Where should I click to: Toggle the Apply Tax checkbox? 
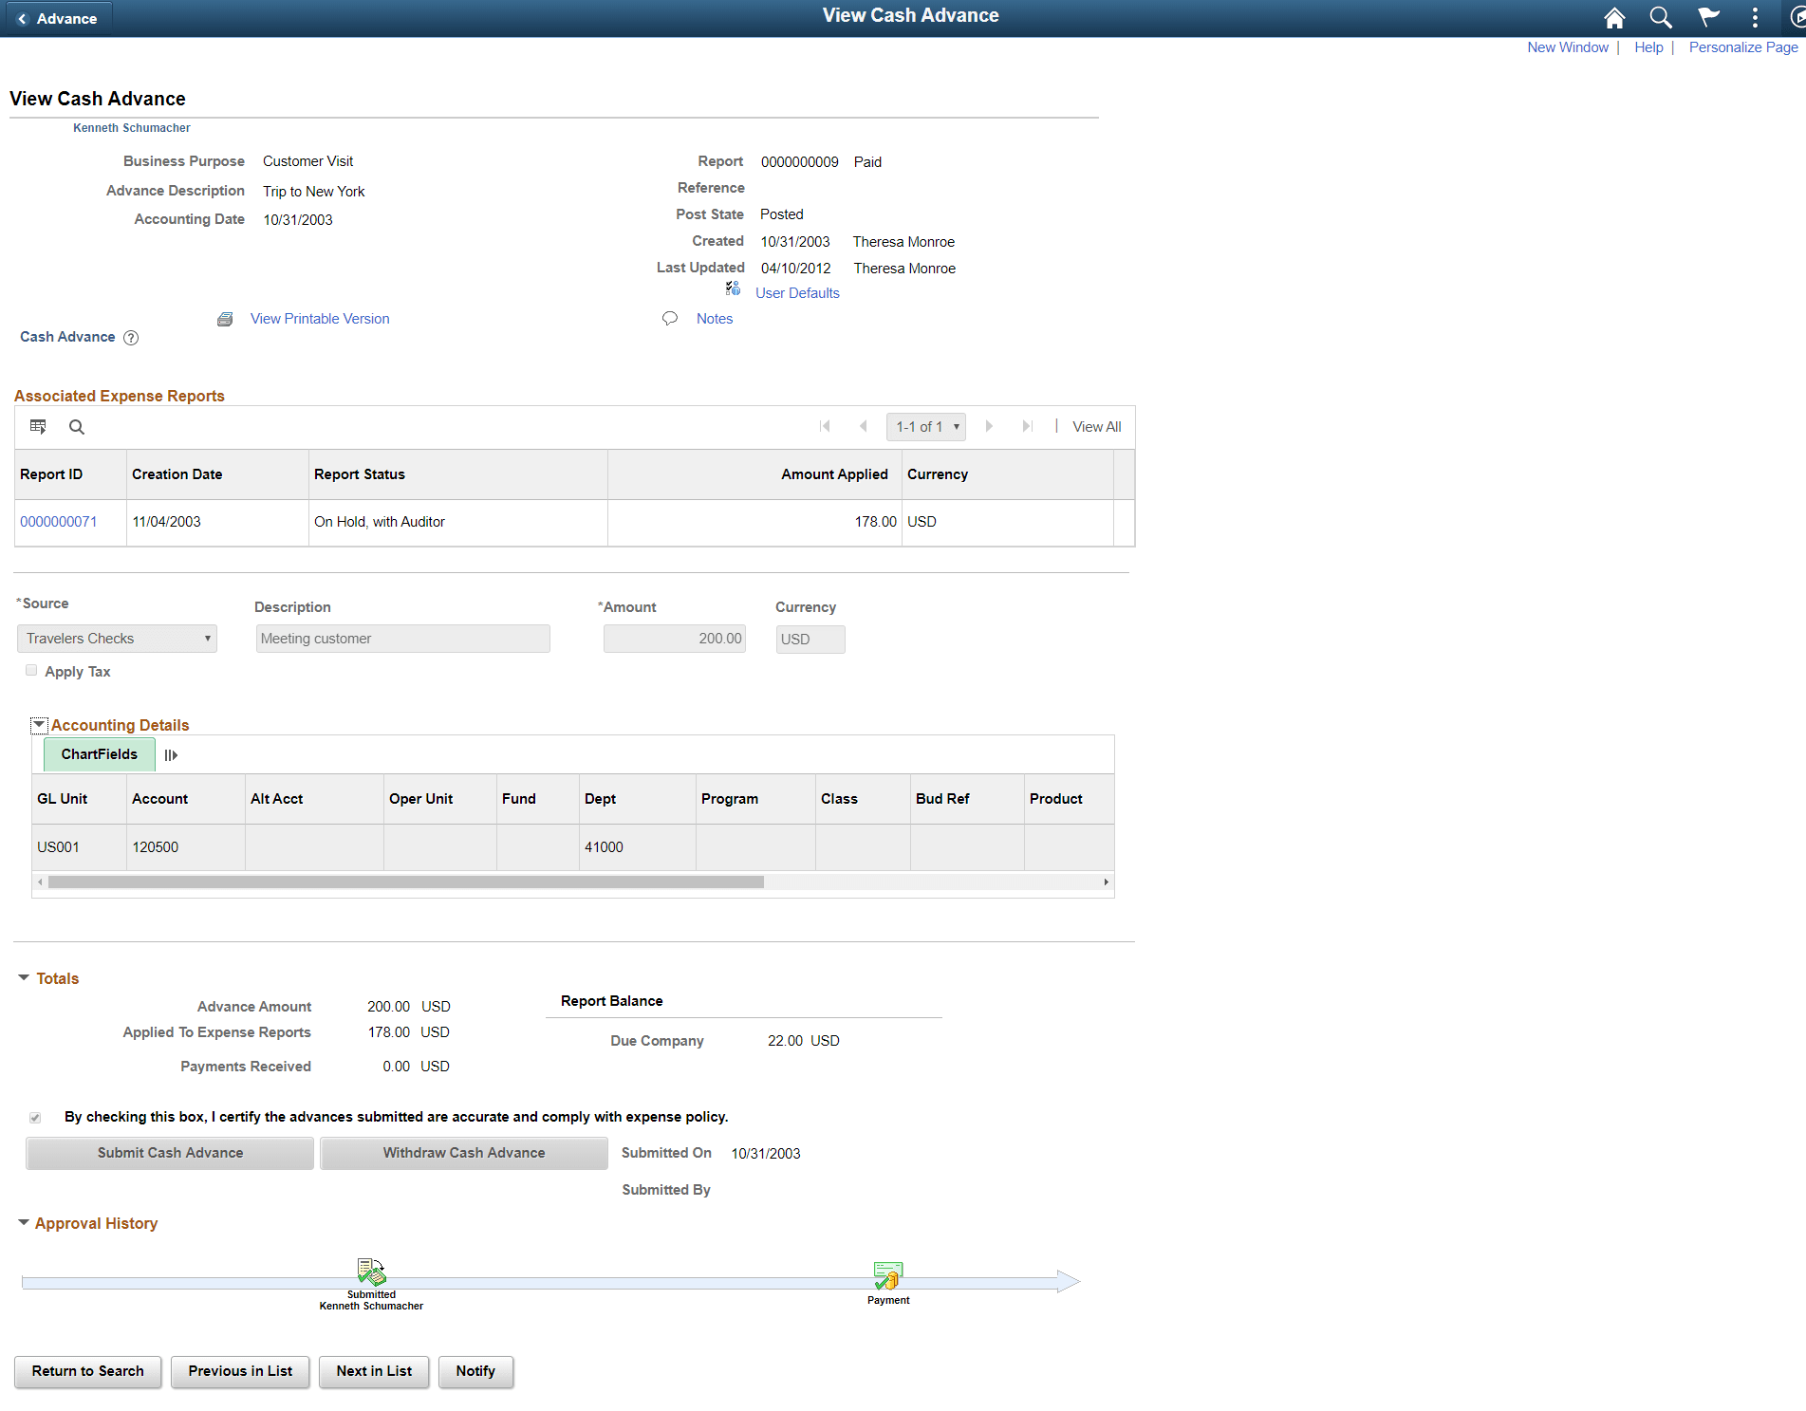[x=31, y=670]
